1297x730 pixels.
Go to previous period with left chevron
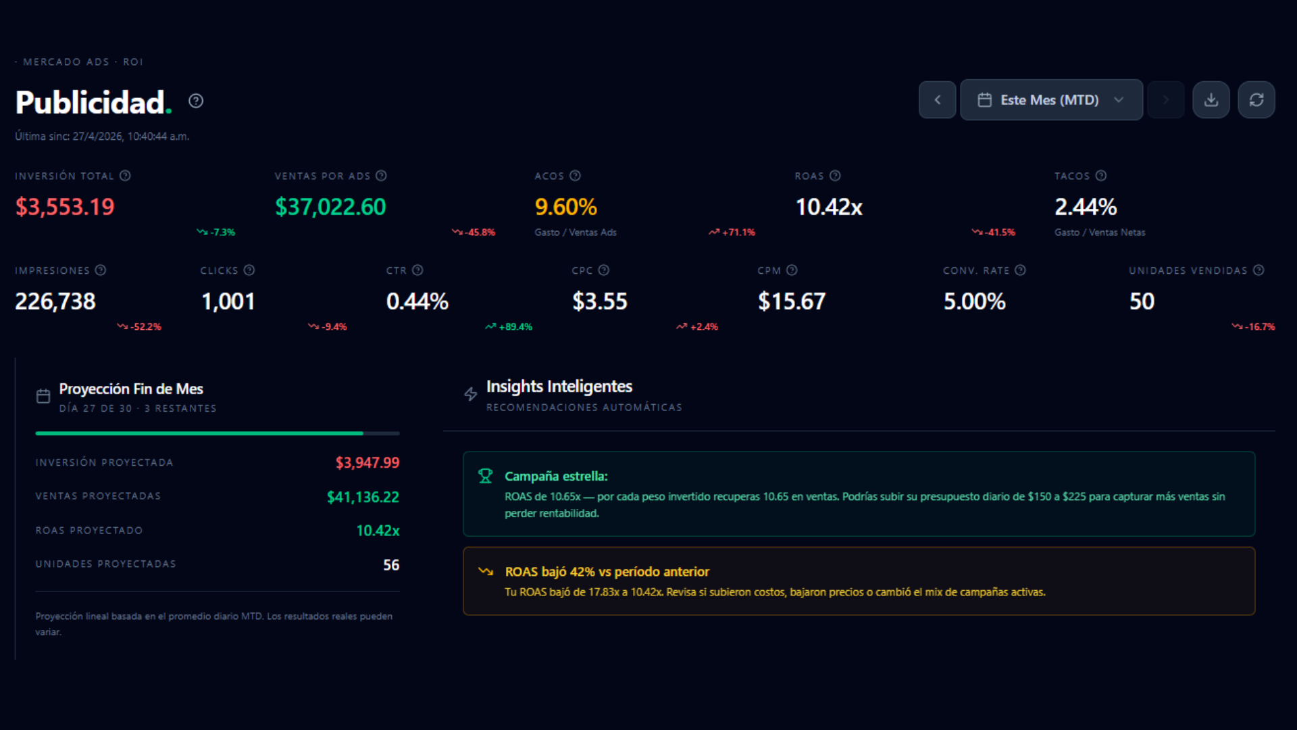pos(938,100)
